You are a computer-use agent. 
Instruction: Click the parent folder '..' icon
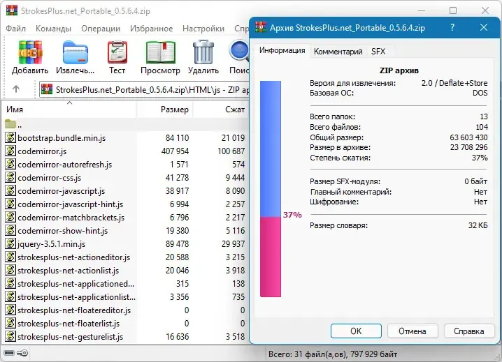10,124
